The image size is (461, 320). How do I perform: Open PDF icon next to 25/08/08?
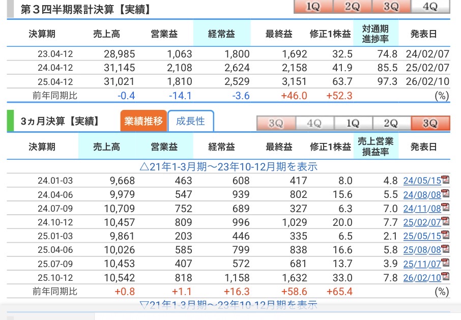(x=446, y=249)
